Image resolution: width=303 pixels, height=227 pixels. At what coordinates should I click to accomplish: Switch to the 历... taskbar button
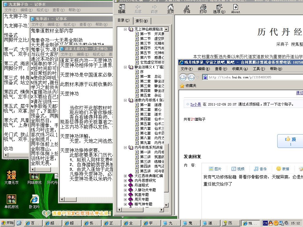230,223
